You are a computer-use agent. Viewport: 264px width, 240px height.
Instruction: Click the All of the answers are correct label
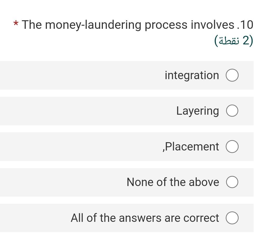(x=144, y=218)
